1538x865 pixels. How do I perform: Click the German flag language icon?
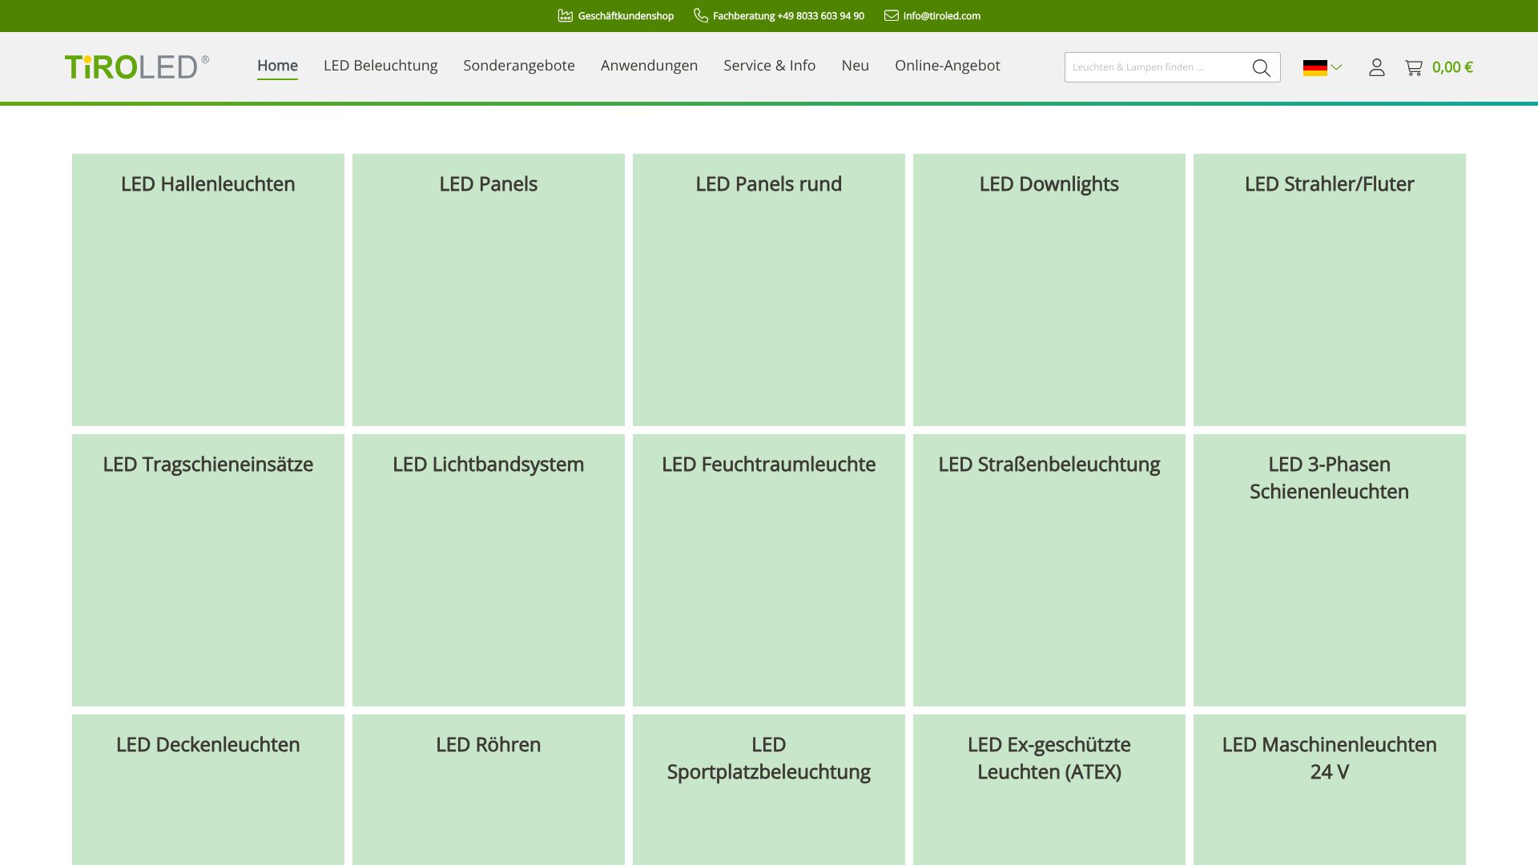tap(1314, 67)
